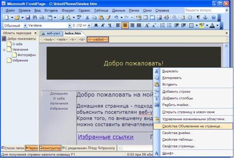The height and width of the screenshot is (158, 234).
Task: Click the Increase Font Size icon
Action: click(147, 25)
